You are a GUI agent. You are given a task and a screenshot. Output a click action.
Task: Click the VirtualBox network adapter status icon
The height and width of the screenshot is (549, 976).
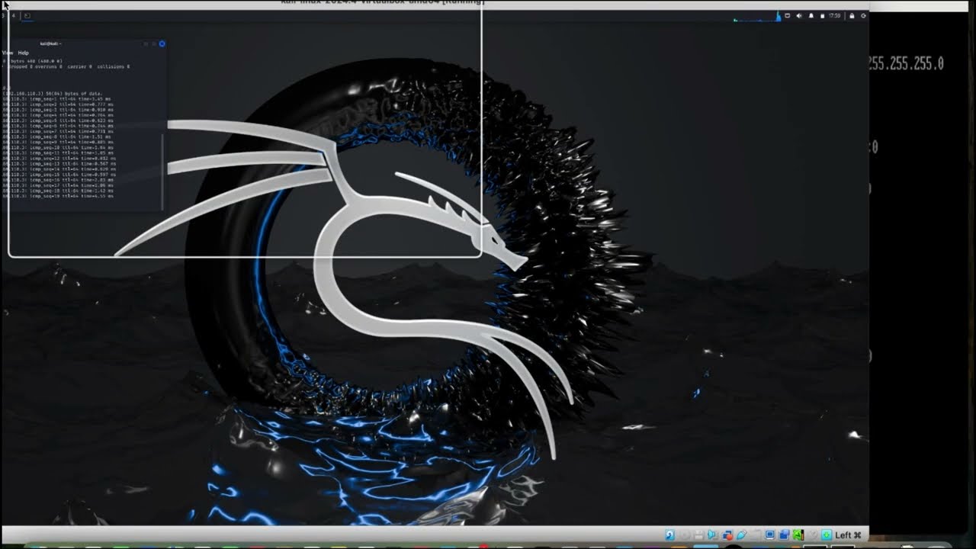(x=727, y=535)
